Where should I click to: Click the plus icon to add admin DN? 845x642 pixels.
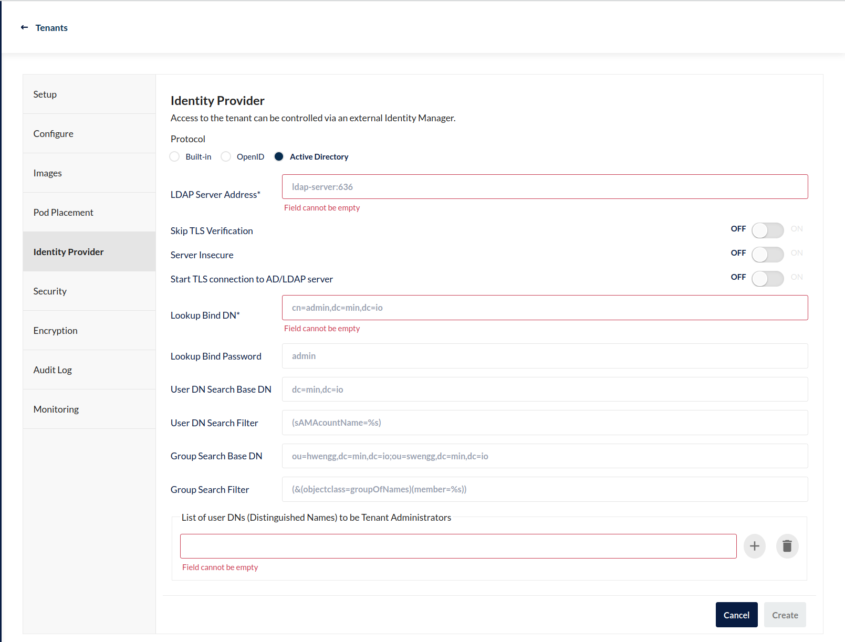coord(754,546)
